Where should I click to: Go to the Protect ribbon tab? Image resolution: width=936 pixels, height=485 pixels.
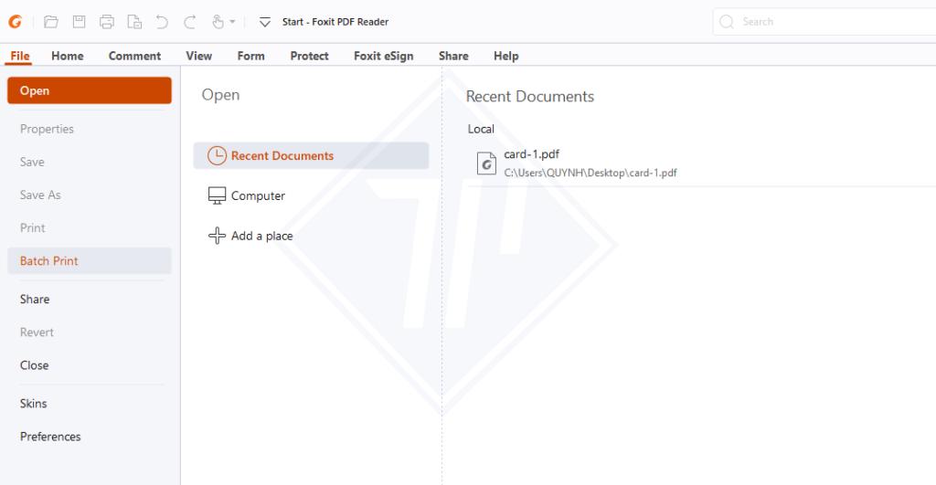tap(309, 56)
